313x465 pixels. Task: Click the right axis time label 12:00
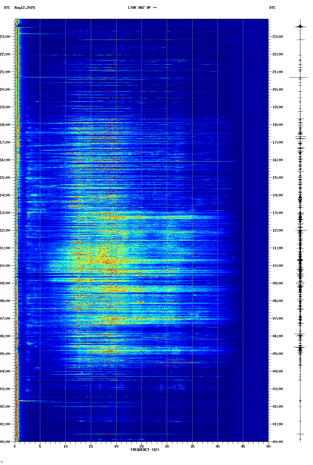pos(278,230)
